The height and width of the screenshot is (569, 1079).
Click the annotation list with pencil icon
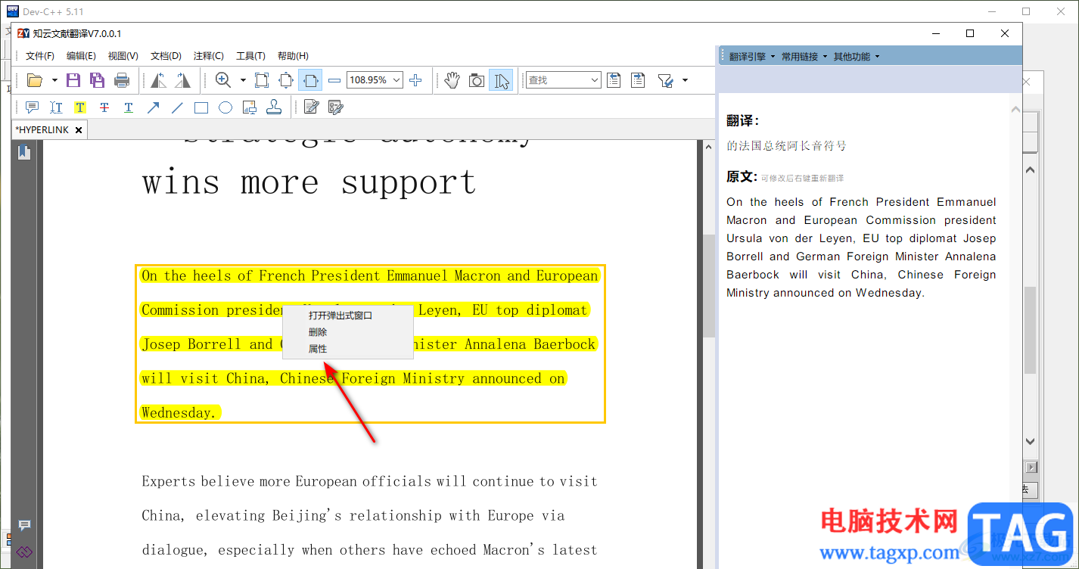tap(335, 107)
